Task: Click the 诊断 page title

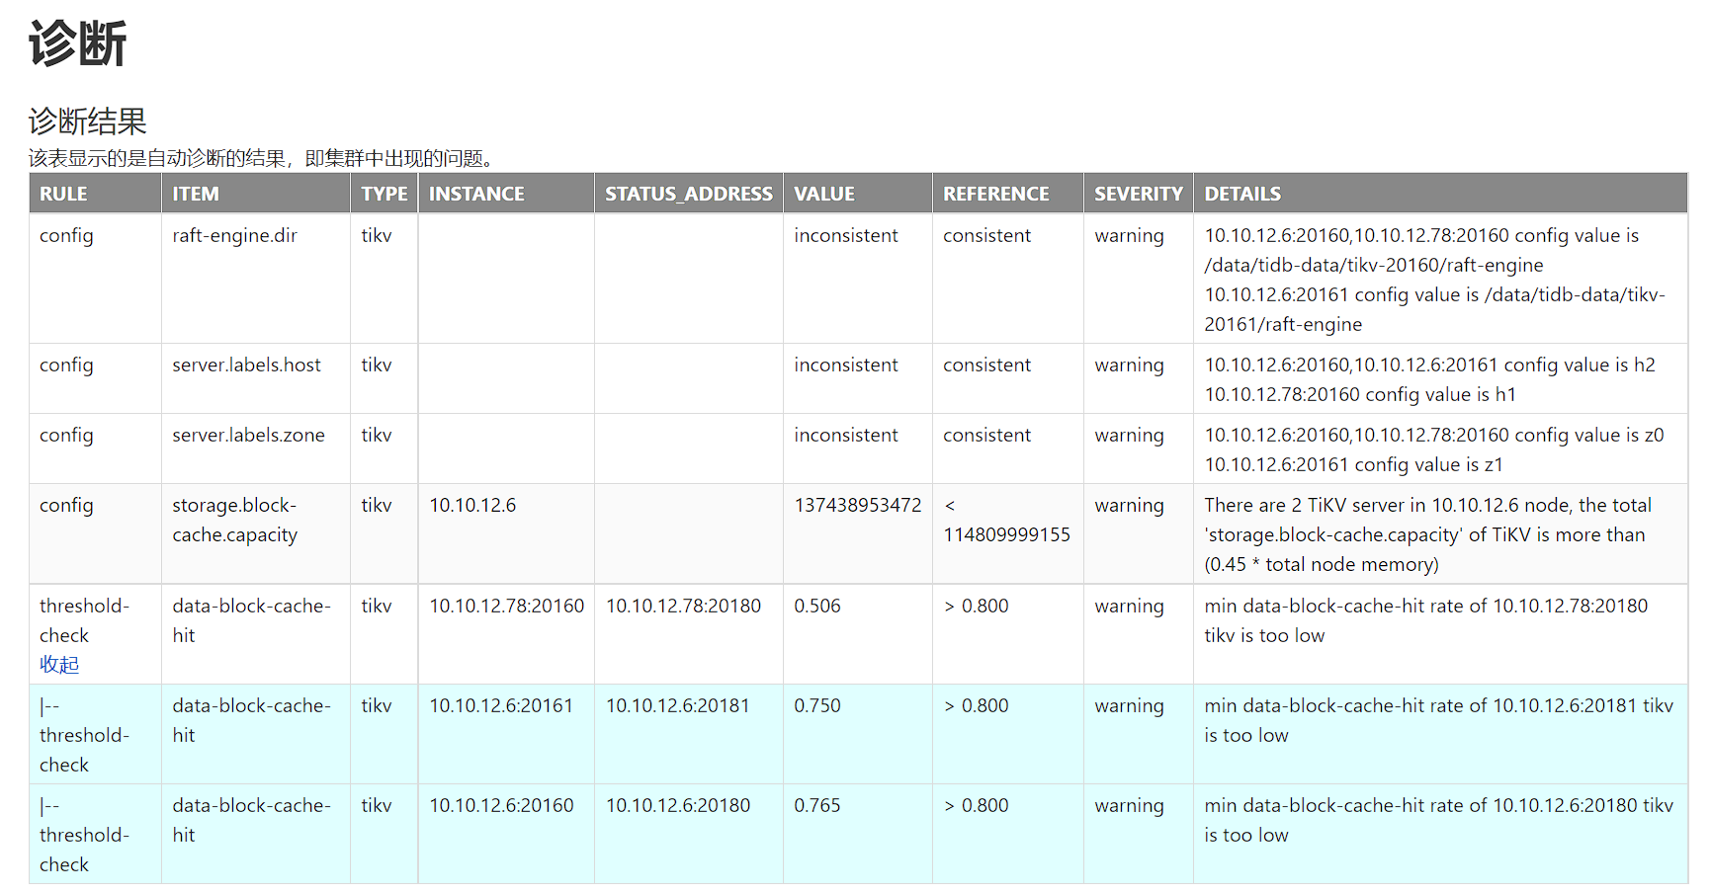Action: [77, 44]
